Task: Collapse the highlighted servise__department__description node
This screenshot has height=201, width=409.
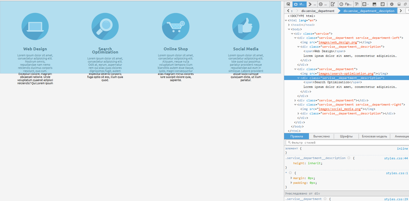Action: [299, 78]
